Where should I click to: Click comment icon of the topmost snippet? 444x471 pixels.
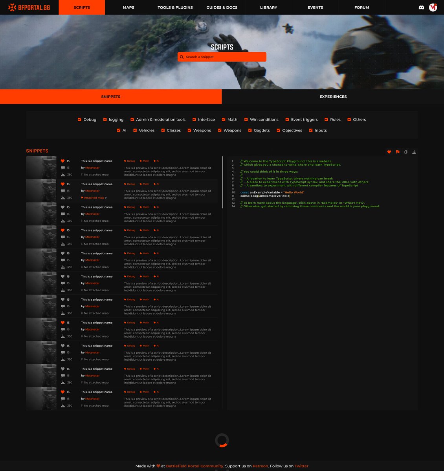pos(62,168)
